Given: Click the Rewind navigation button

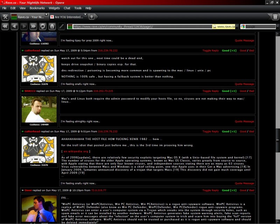Looking at the screenshot, I should [5, 27].
